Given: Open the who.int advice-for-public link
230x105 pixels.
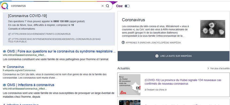Looking at the screenshot, I should pyautogui.click(x=54, y=40).
